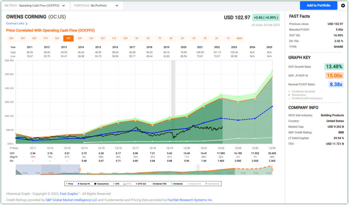Viewport: 349px width, 205px height.
Task: Open FactSet Research Systems Inc. link
Action: pos(190,200)
